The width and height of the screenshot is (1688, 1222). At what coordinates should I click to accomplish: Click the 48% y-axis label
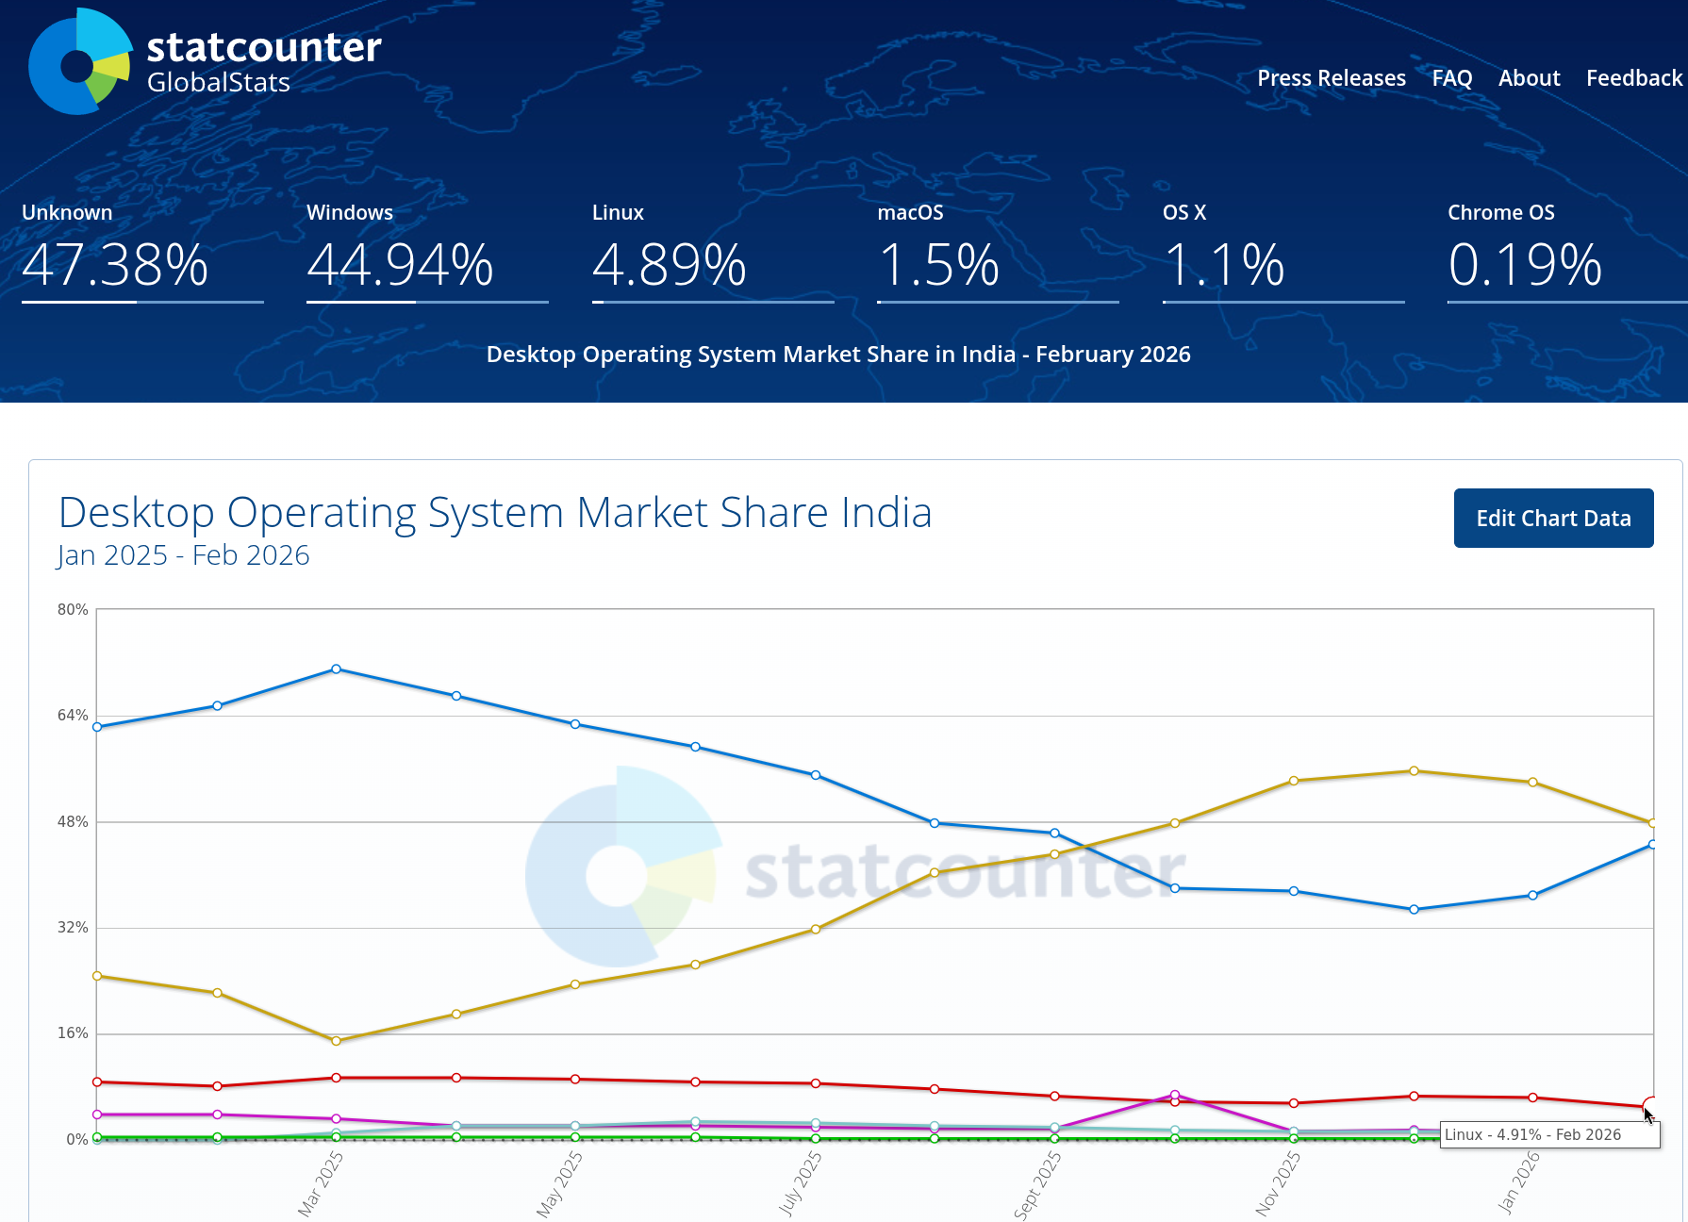coord(73,822)
